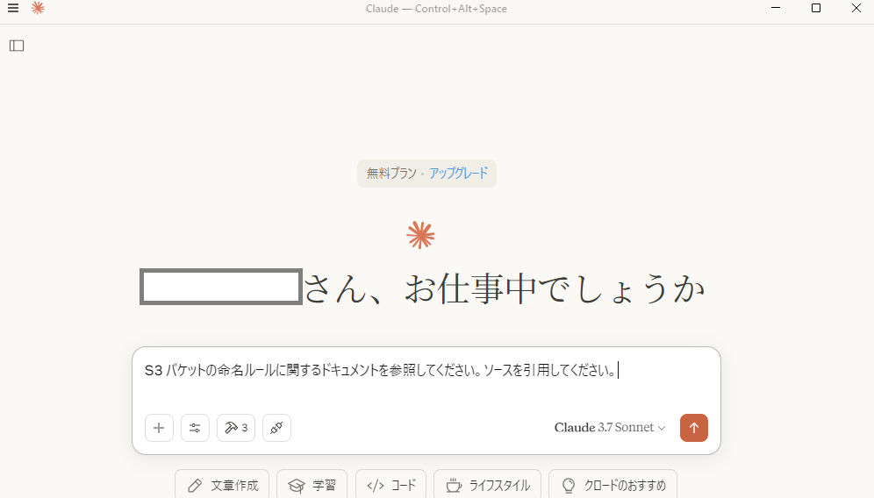
Task: Send the message with the orange arrow button
Action: click(x=694, y=428)
